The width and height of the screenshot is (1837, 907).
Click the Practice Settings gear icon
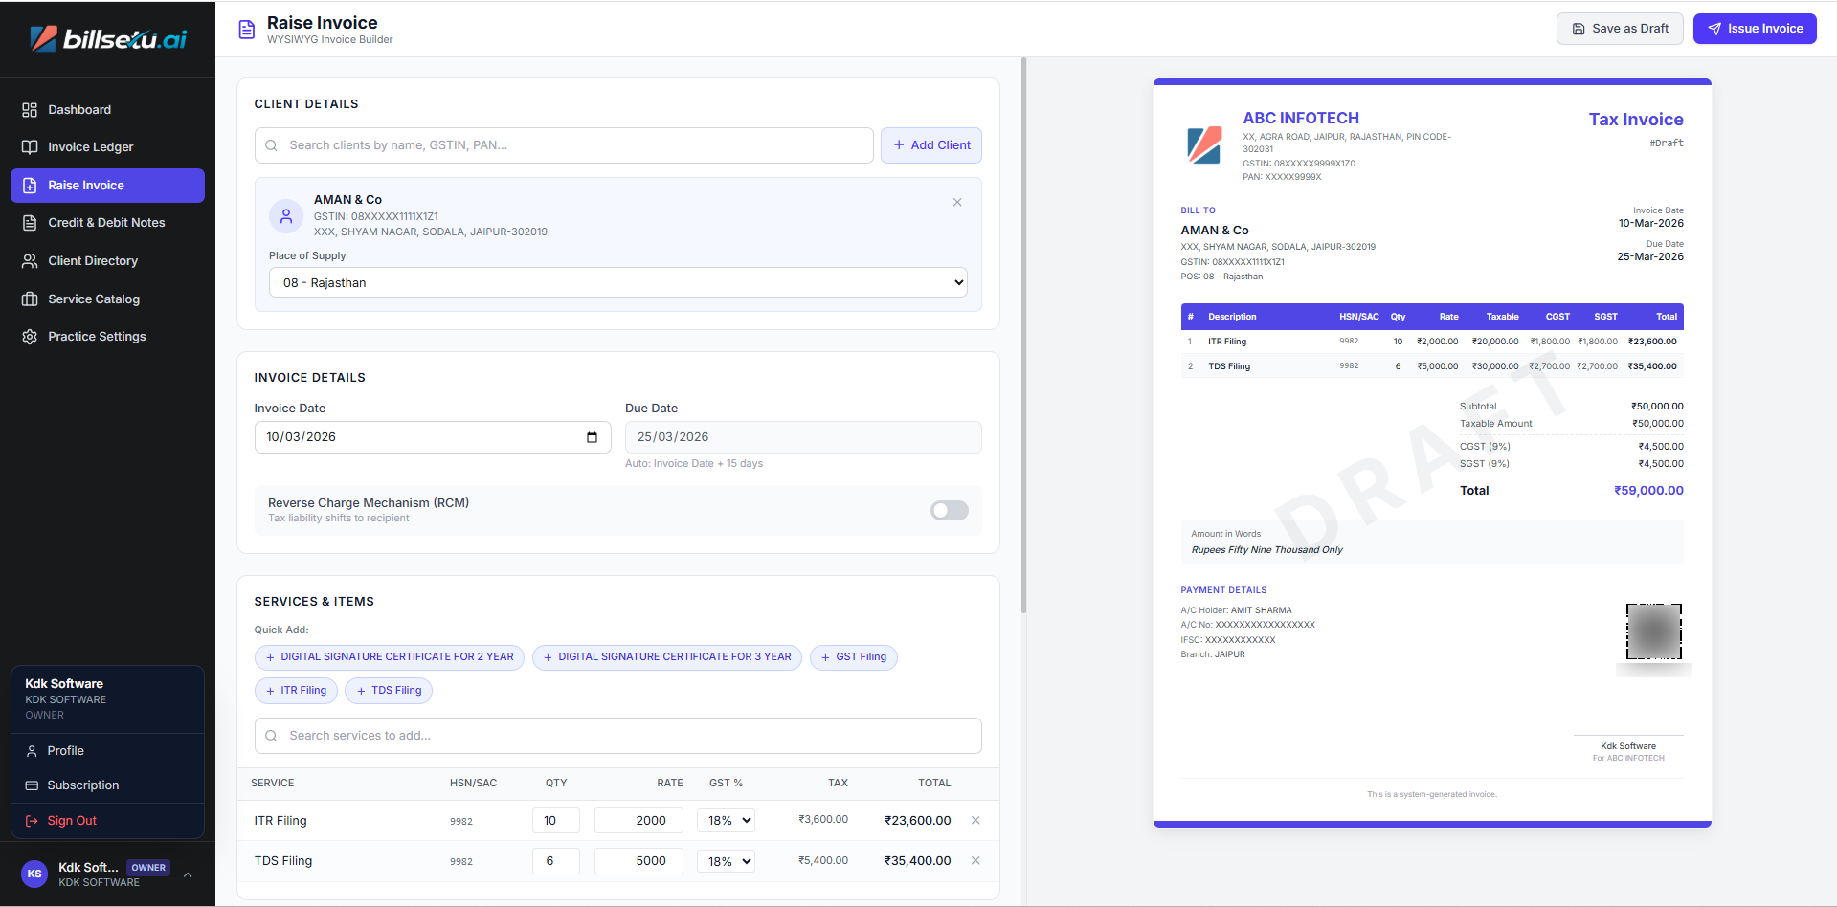tap(30, 337)
